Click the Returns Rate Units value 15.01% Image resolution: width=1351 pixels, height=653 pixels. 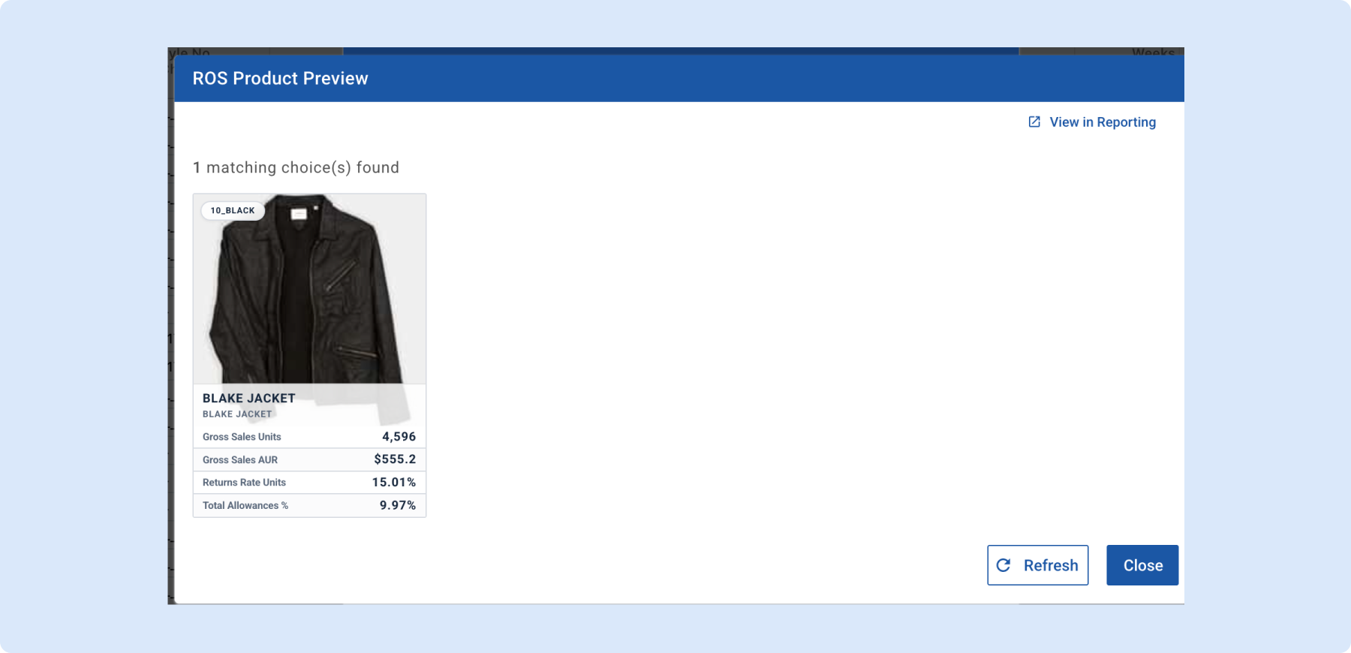point(394,482)
